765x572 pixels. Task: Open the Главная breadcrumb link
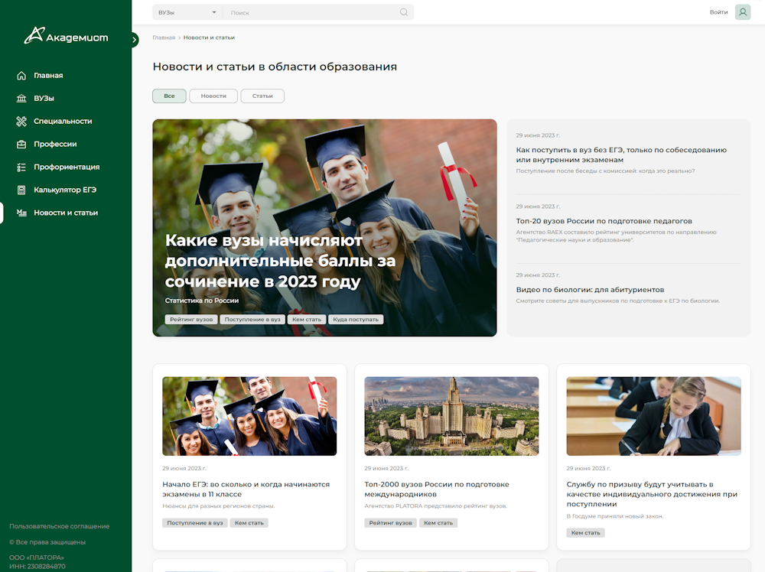(164, 37)
